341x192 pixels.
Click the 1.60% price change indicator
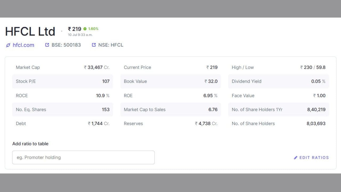pyautogui.click(x=93, y=29)
